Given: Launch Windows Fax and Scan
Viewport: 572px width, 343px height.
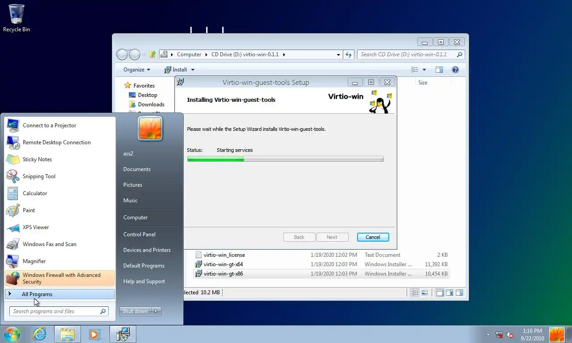Looking at the screenshot, I should (60, 244).
